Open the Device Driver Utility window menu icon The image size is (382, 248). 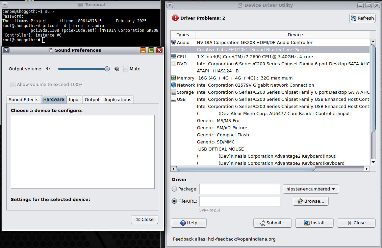point(170,5)
